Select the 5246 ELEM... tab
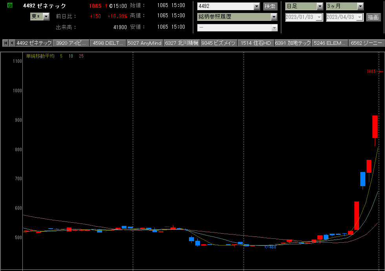Image resolution: width=385 pixels, height=271 pixels. (x=330, y=43)
